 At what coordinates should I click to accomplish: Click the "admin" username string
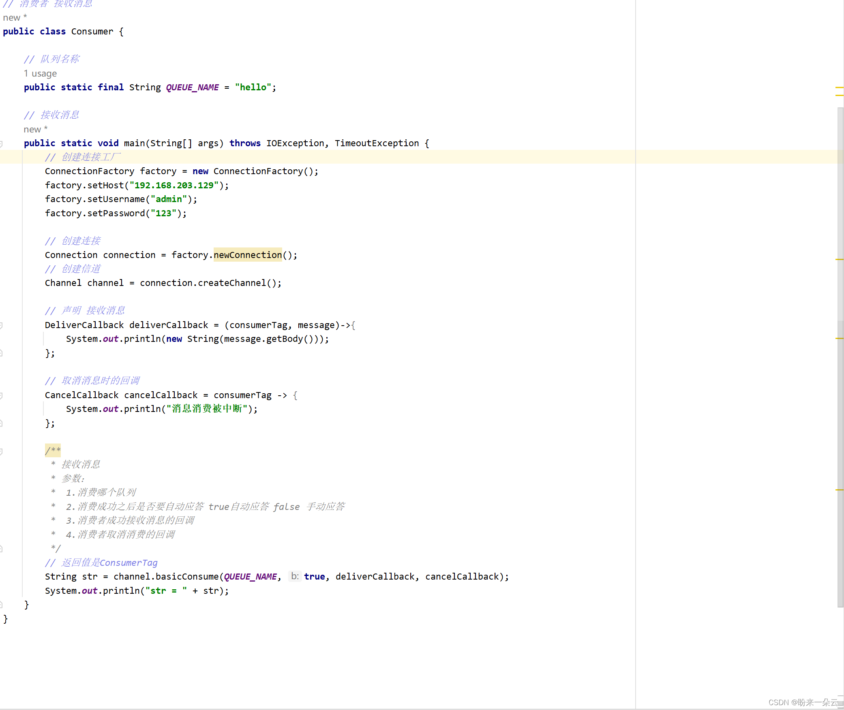[169, 199]
